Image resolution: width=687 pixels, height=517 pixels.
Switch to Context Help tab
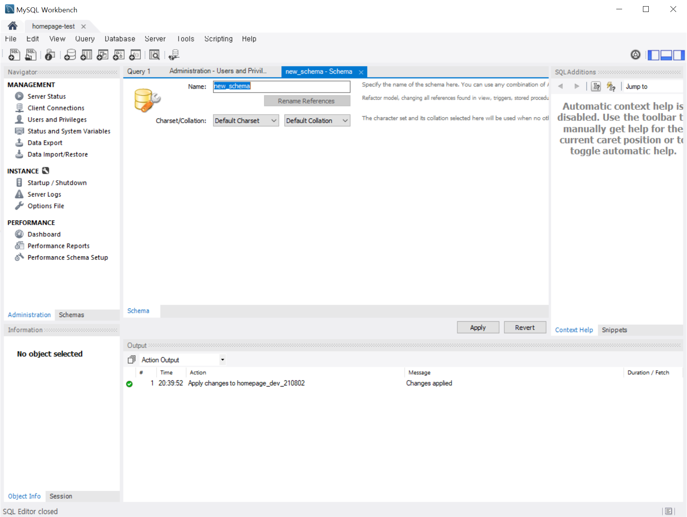(x=574, y=330)
